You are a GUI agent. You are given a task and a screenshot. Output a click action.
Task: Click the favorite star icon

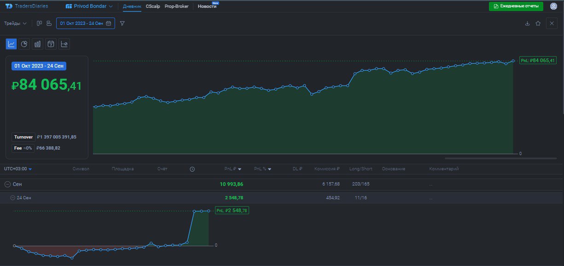pyautogui.click(x=538, y=23)
